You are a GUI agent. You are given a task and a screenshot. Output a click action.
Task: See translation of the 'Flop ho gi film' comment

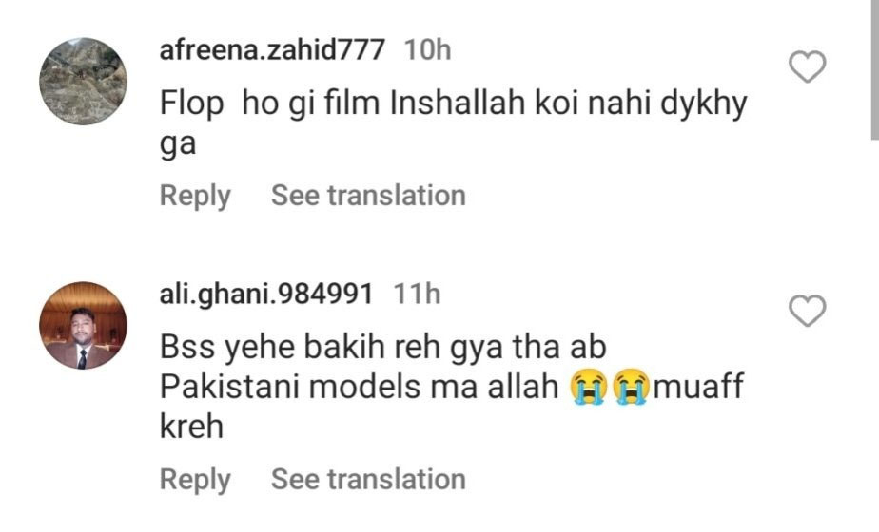[x=368, y=196]
